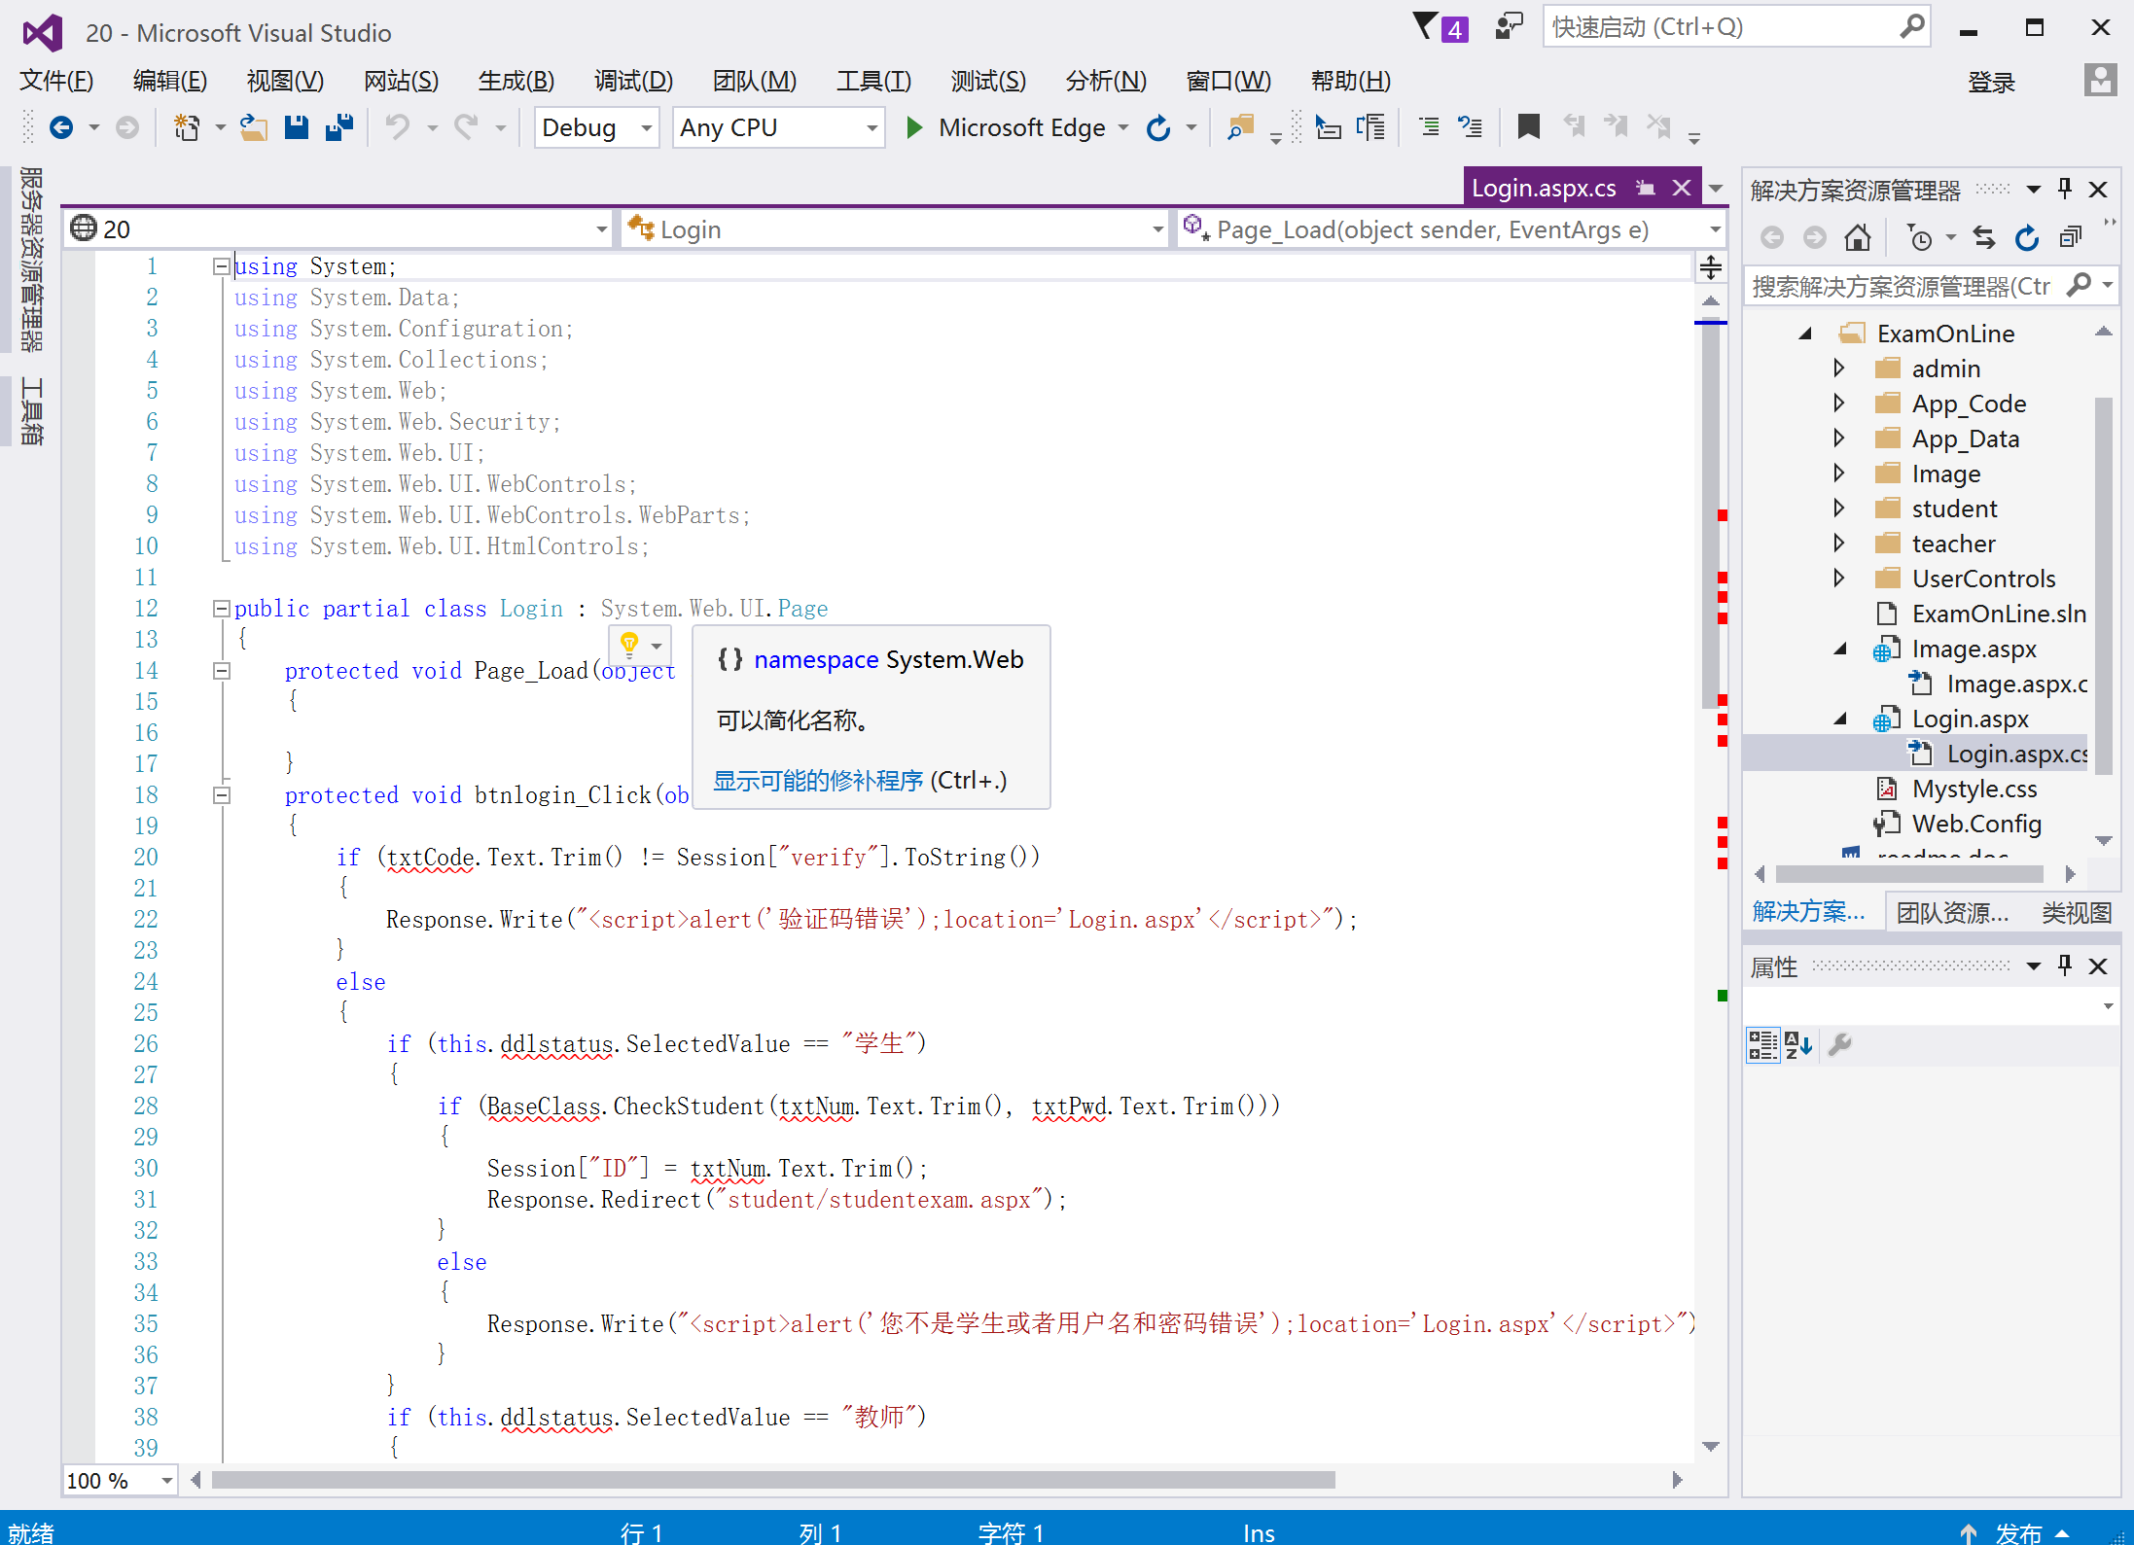Open notifications flag with 4 badge
The height and width of the screenshot is (1545, 2134).
(1440, 27)
